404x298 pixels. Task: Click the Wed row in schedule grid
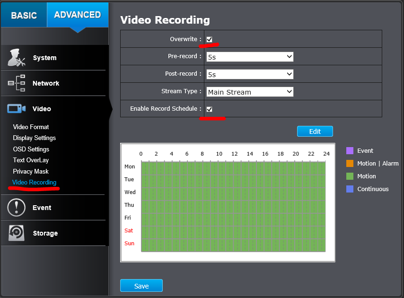tap(233, 193)
